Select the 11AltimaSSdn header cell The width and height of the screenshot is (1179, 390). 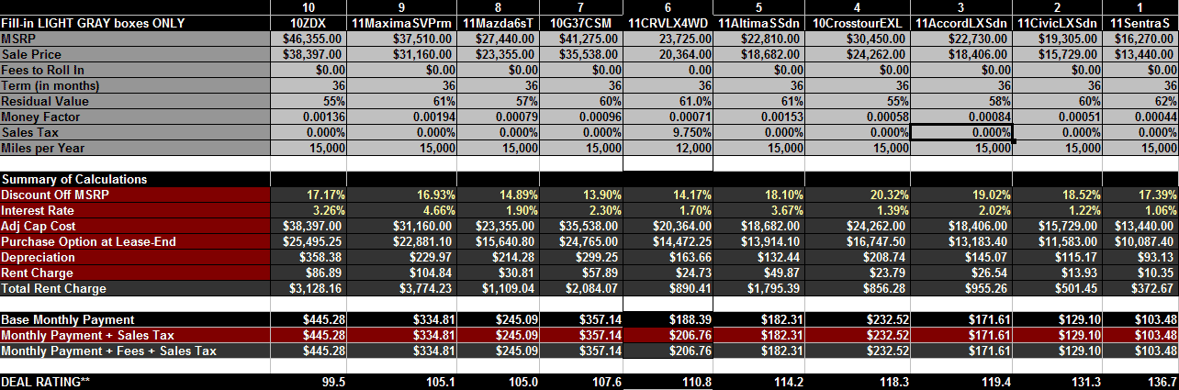758,23
